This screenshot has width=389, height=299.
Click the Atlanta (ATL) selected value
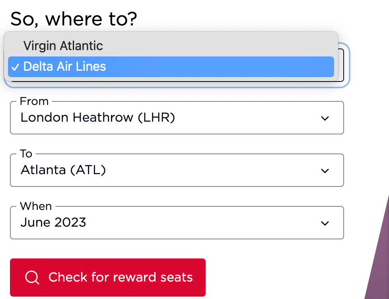click(63, 170)
